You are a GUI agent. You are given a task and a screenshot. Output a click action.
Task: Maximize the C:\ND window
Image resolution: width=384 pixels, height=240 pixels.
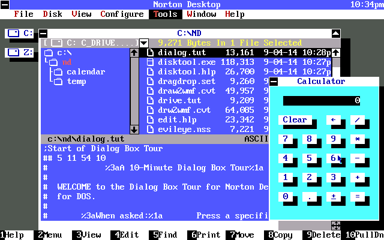click(x=336, y=34)
